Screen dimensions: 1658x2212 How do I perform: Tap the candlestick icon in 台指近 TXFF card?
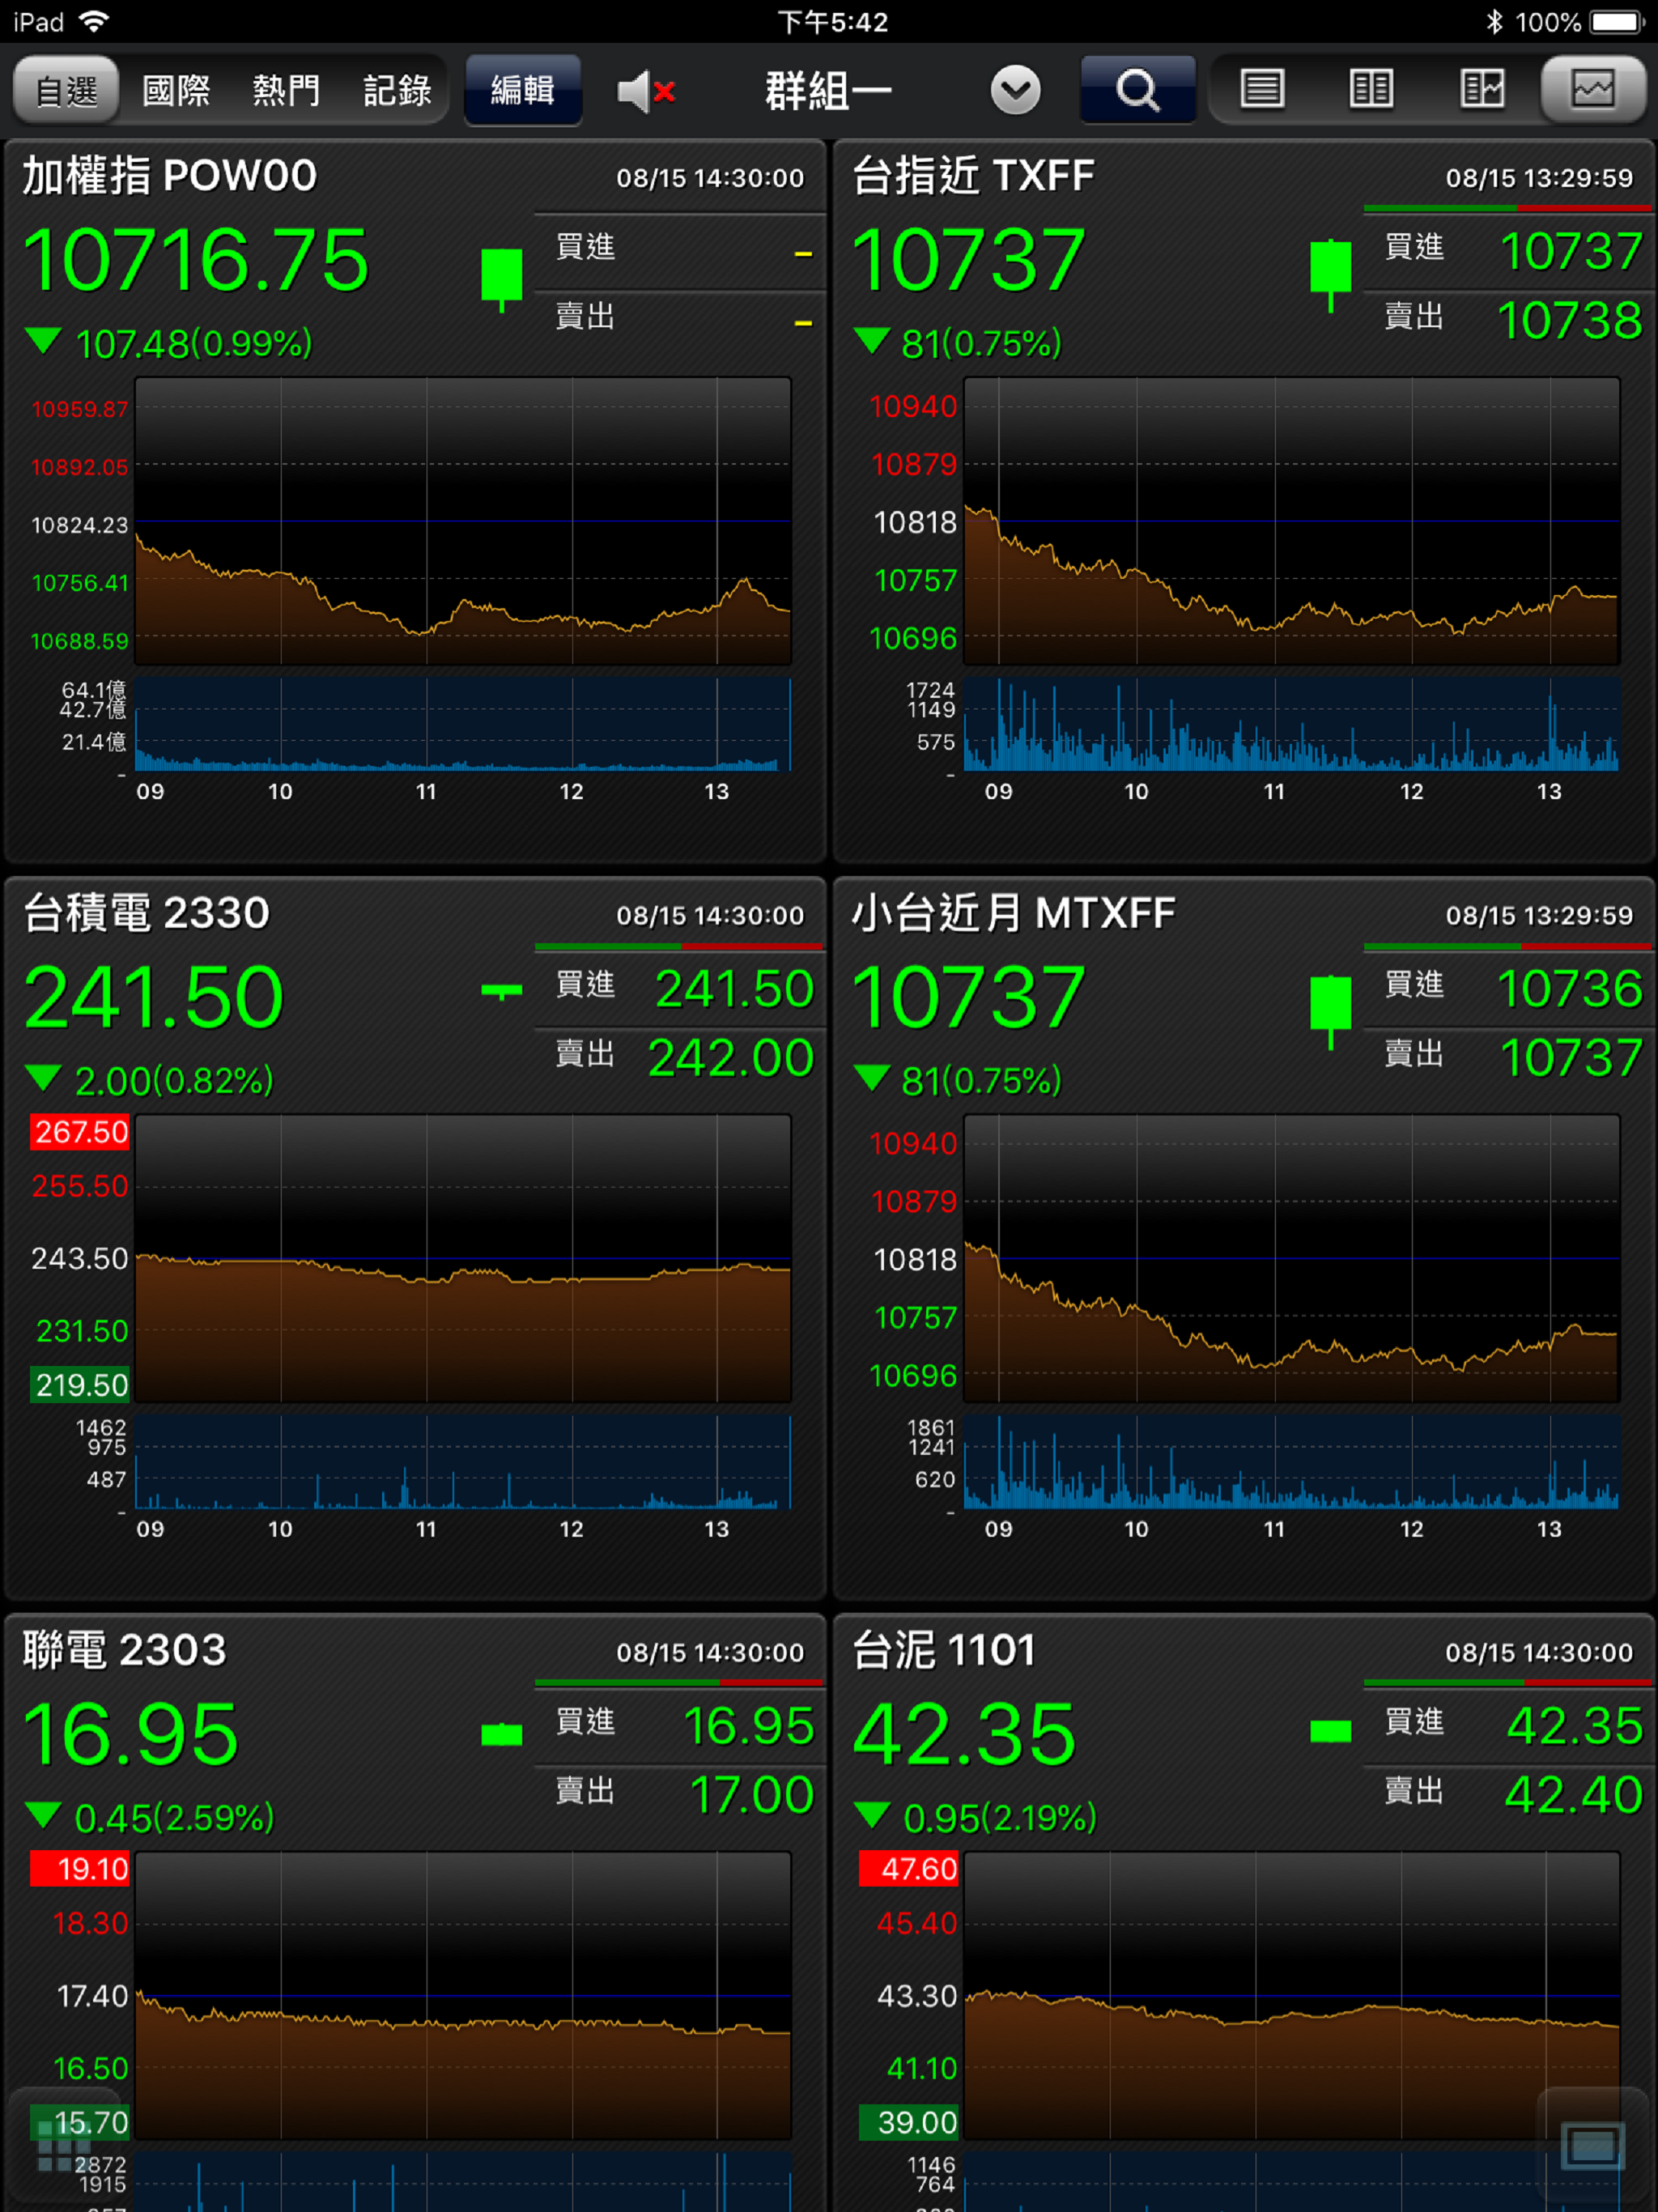pos(1330,275)
